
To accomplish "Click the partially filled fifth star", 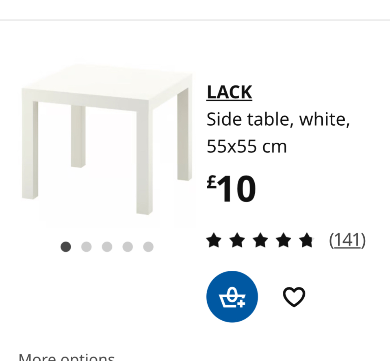I will (x=307, y=241).
